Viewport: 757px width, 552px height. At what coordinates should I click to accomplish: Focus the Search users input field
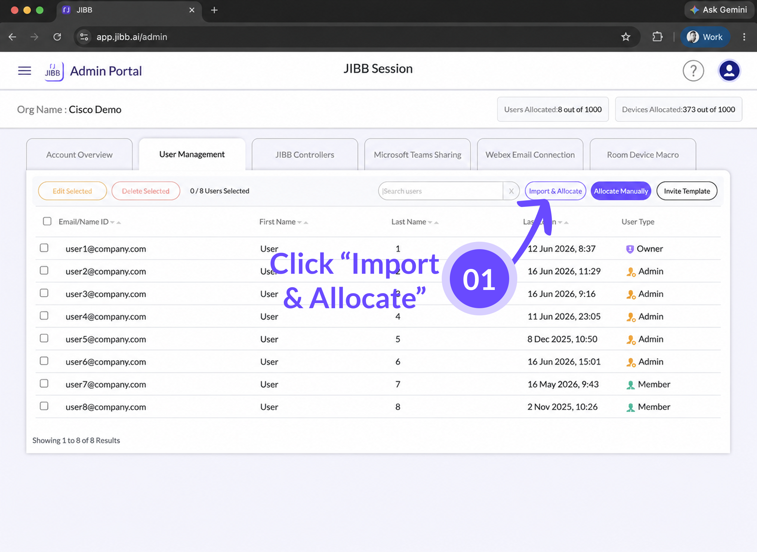(441, 191)
